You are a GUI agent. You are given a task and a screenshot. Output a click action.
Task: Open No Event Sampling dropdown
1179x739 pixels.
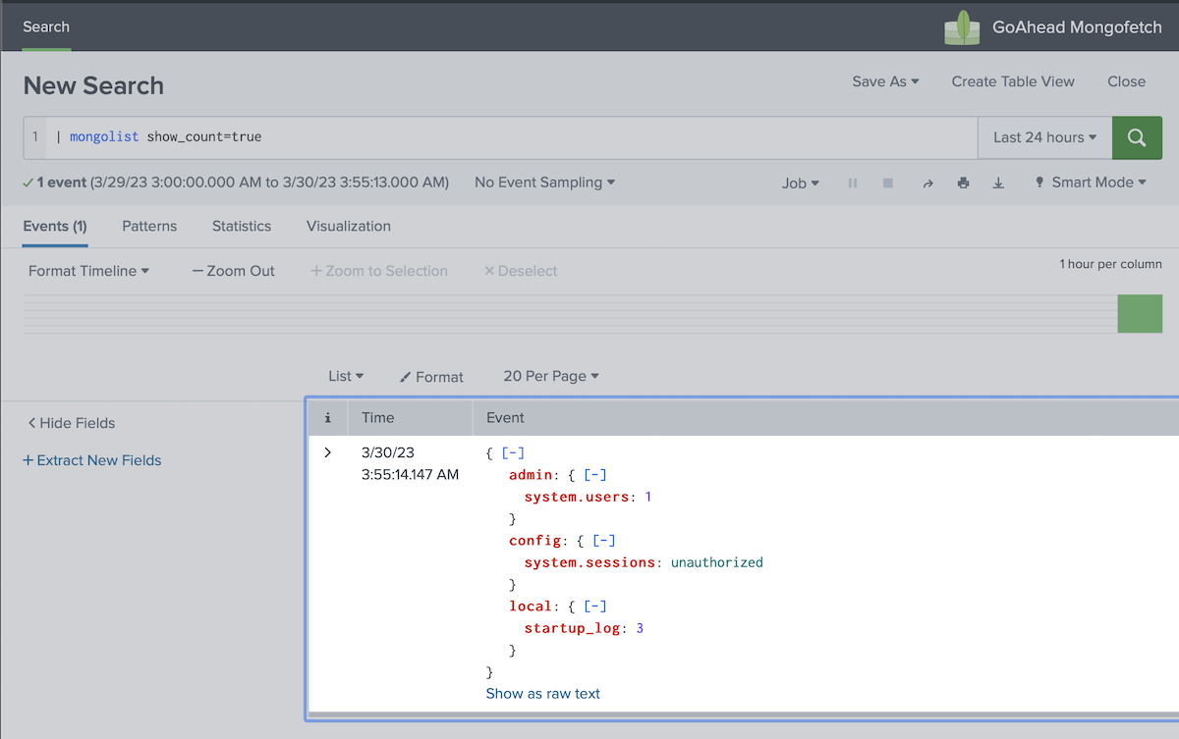coord(544,183)
